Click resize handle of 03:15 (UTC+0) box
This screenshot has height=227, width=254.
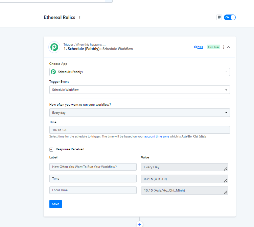point(226,181)
